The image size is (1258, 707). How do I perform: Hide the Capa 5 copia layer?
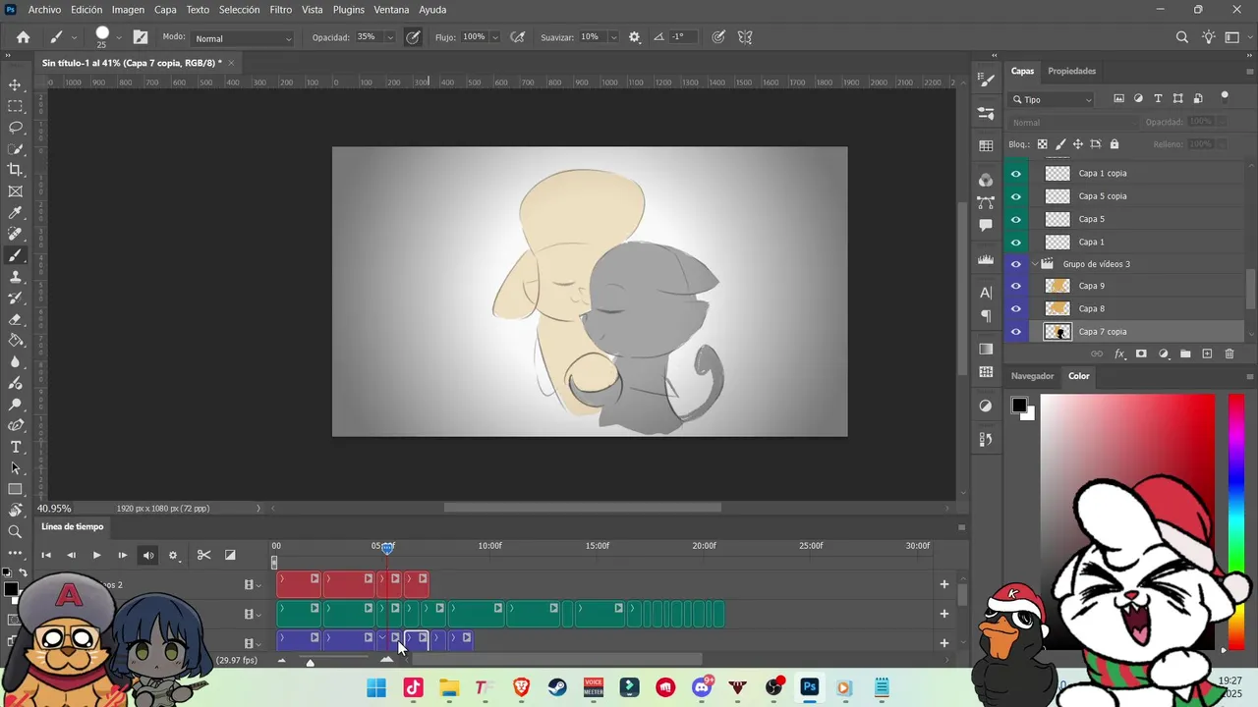(x=1016, y=196)
